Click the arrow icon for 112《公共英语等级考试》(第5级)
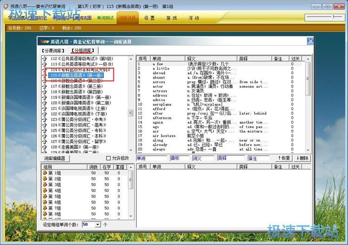 (x=45, y=59)
